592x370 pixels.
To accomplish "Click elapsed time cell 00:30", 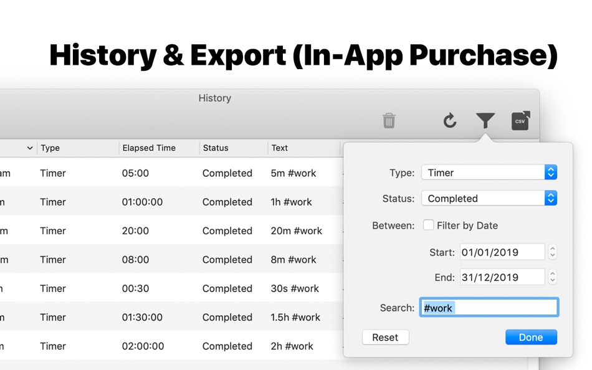I will (135, 288).
